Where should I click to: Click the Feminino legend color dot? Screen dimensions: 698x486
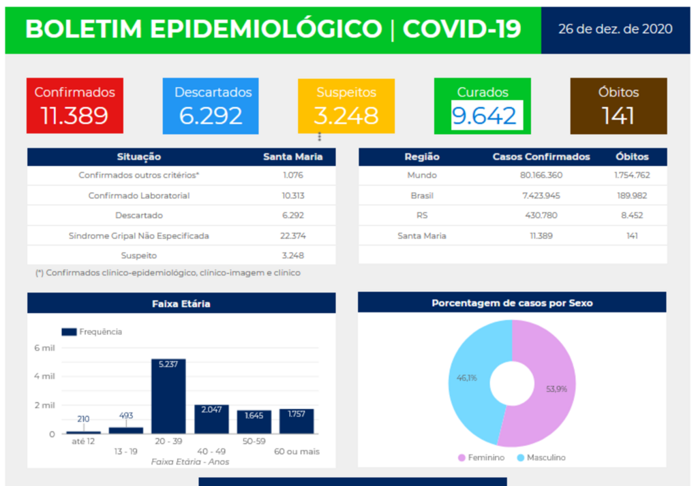[x=461, y=457]
